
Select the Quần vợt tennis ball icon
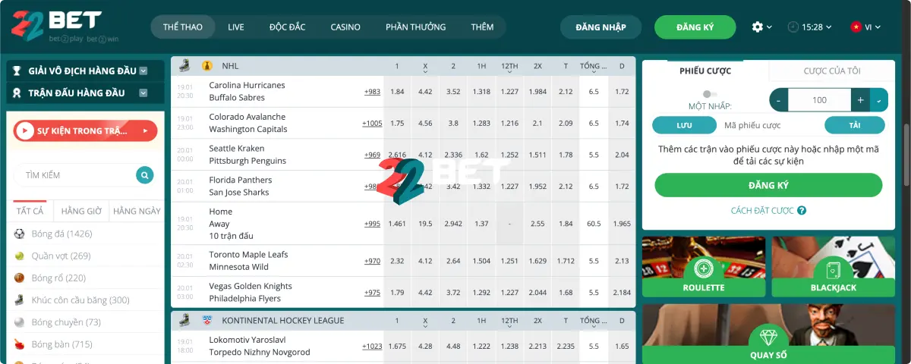coord(19,256)
